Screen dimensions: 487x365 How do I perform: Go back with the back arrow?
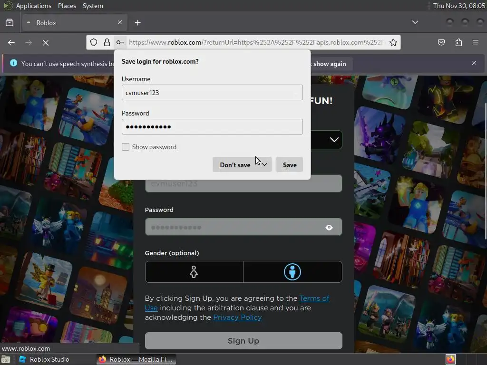pos(11,42)
